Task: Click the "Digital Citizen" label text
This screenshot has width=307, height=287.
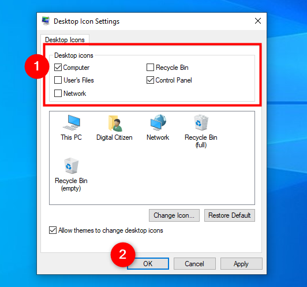Action: (x=114, y=137)
